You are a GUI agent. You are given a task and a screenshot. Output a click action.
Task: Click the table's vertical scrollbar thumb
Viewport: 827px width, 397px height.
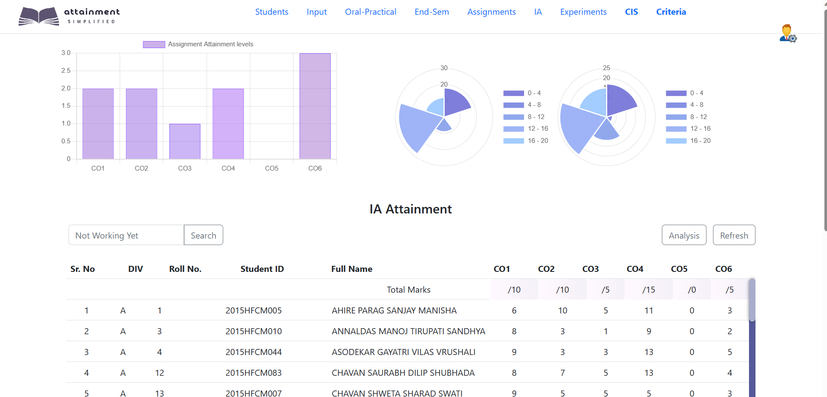pos(752,300)
